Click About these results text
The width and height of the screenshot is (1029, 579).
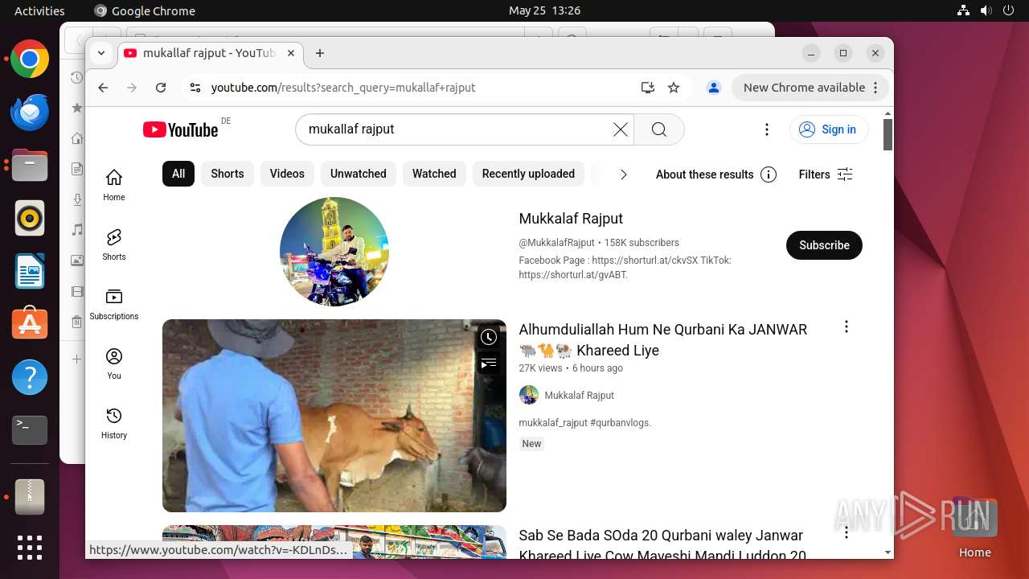pyautogui.click(x=704, y=175)
